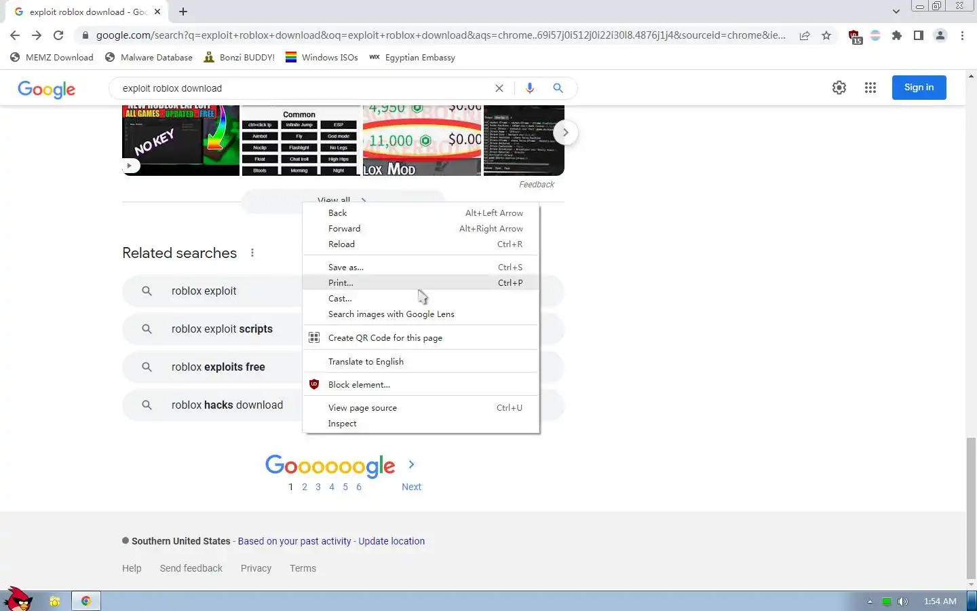
Task: Open the NO KEY video thumbnail
Action: pos(180,141)
